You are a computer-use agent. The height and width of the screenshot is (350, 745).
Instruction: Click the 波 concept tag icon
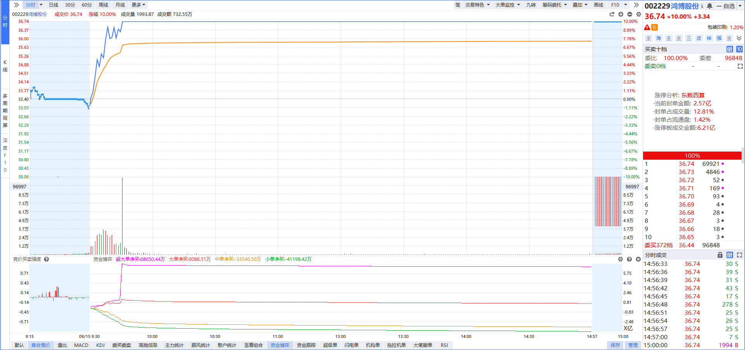699,38
